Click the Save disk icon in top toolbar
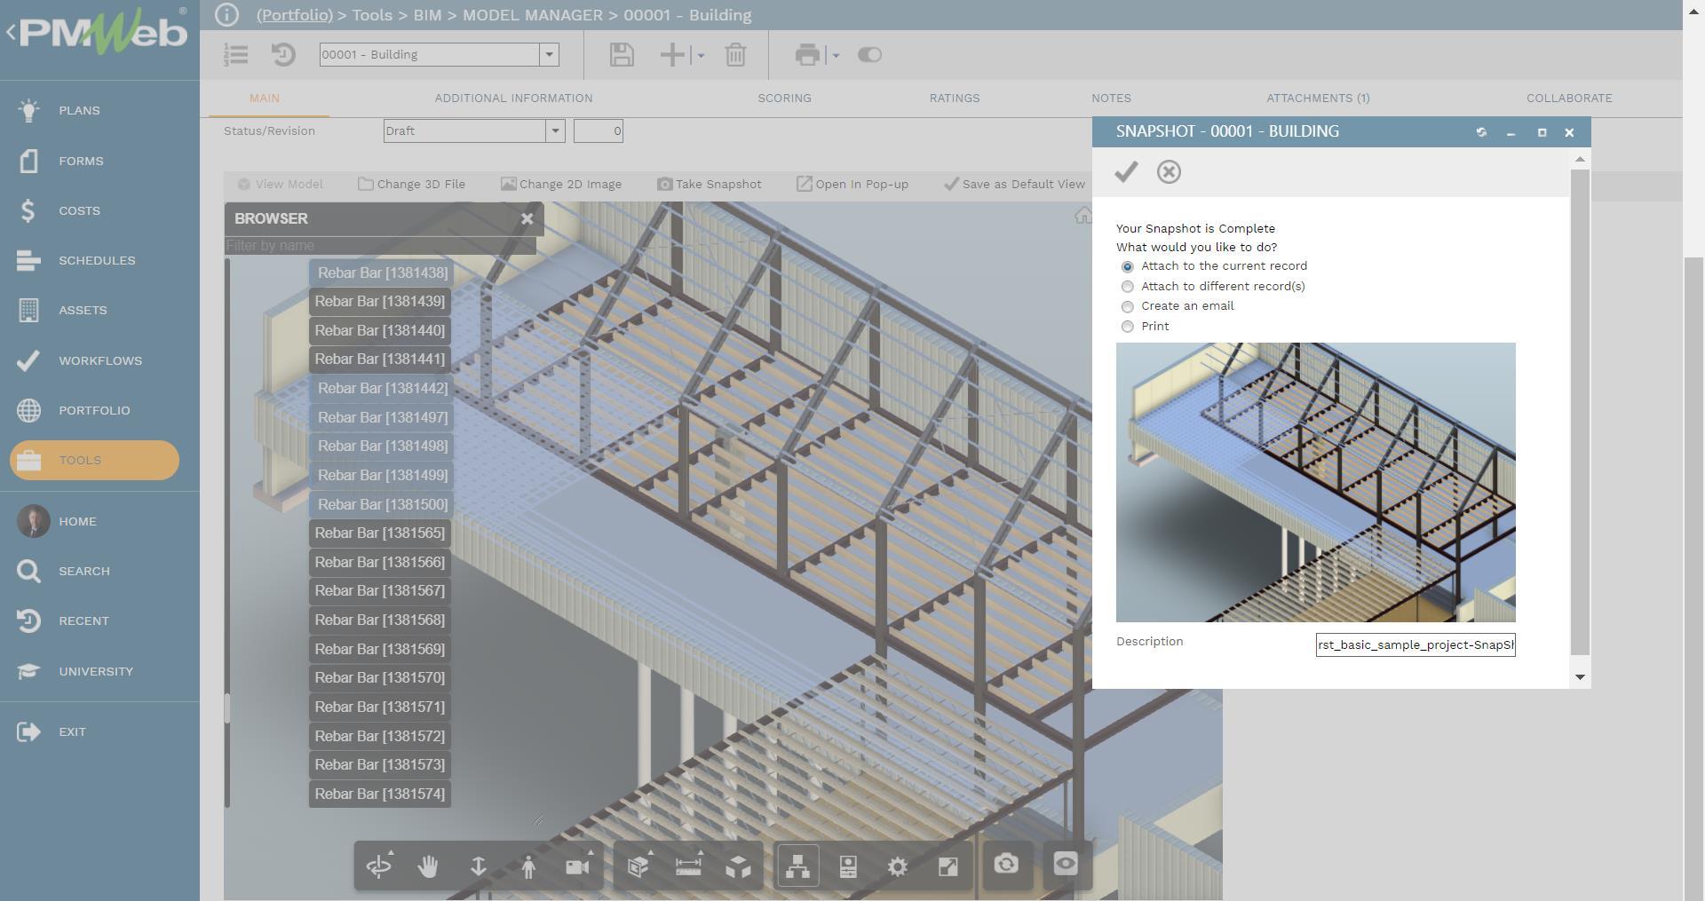The height and width of the screenshot is (901, 1705). point(622,55)
